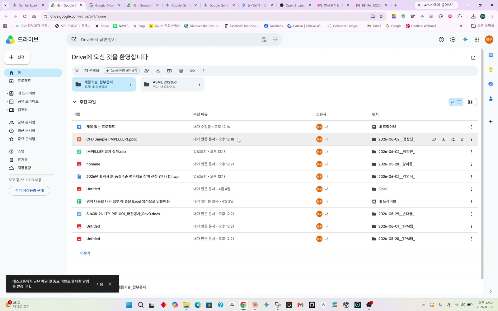Screen dimensions: 498x311
Task: Open the Gemini sparkle icon in the header
Action: 465,39
